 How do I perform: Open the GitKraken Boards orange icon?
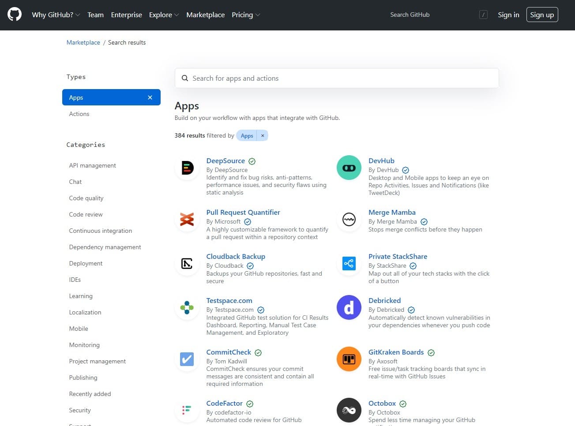[x=349, y=359]
